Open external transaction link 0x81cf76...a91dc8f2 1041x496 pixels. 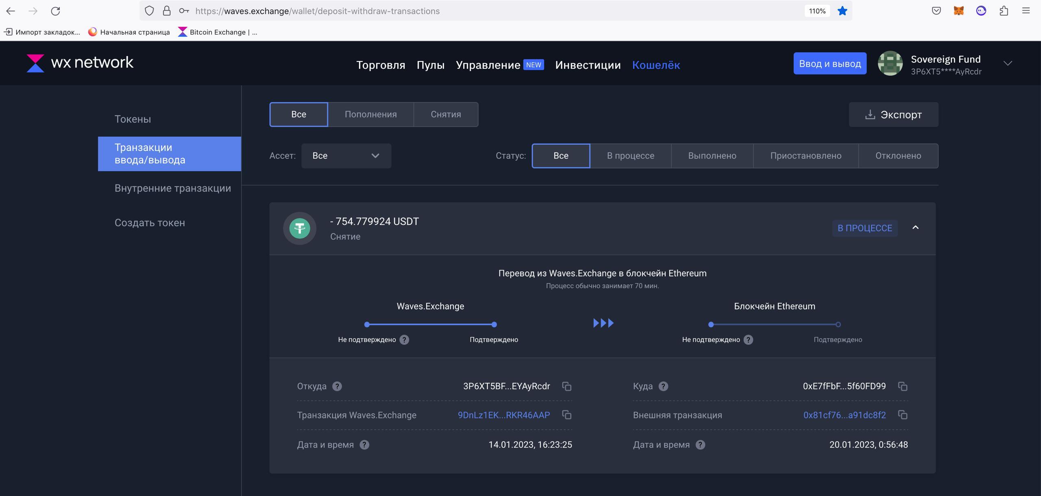[844, 415]
